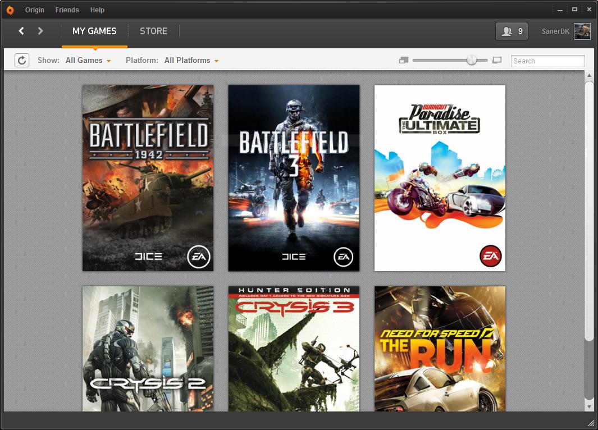
Task: Select the largest box art size icon
Action: [497, 60]
